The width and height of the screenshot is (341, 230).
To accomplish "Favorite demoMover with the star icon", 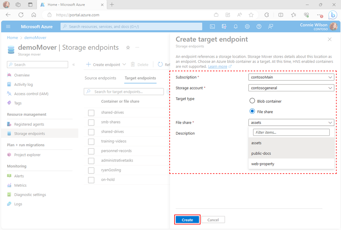I will tap(128, 48).
